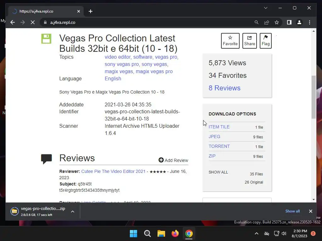The width and height of the screenshot is (322, 241).
Task: Select the a.j4va.repl.co browser tab
Action: click(46, 11)
